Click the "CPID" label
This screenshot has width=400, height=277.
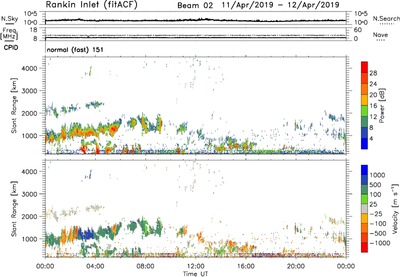[x=11, y=47]
